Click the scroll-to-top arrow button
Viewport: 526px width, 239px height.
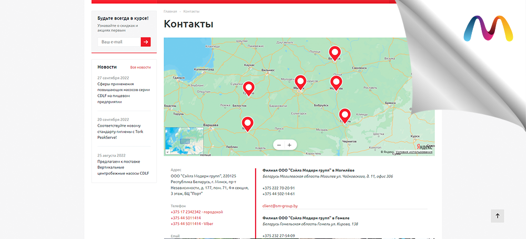pyautogui.click(x=497, y=216)
